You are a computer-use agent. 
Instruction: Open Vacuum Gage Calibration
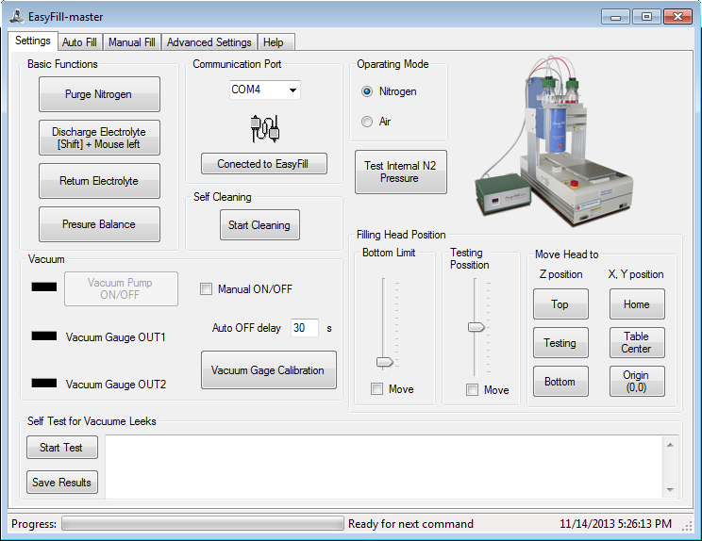coord(269,370)
